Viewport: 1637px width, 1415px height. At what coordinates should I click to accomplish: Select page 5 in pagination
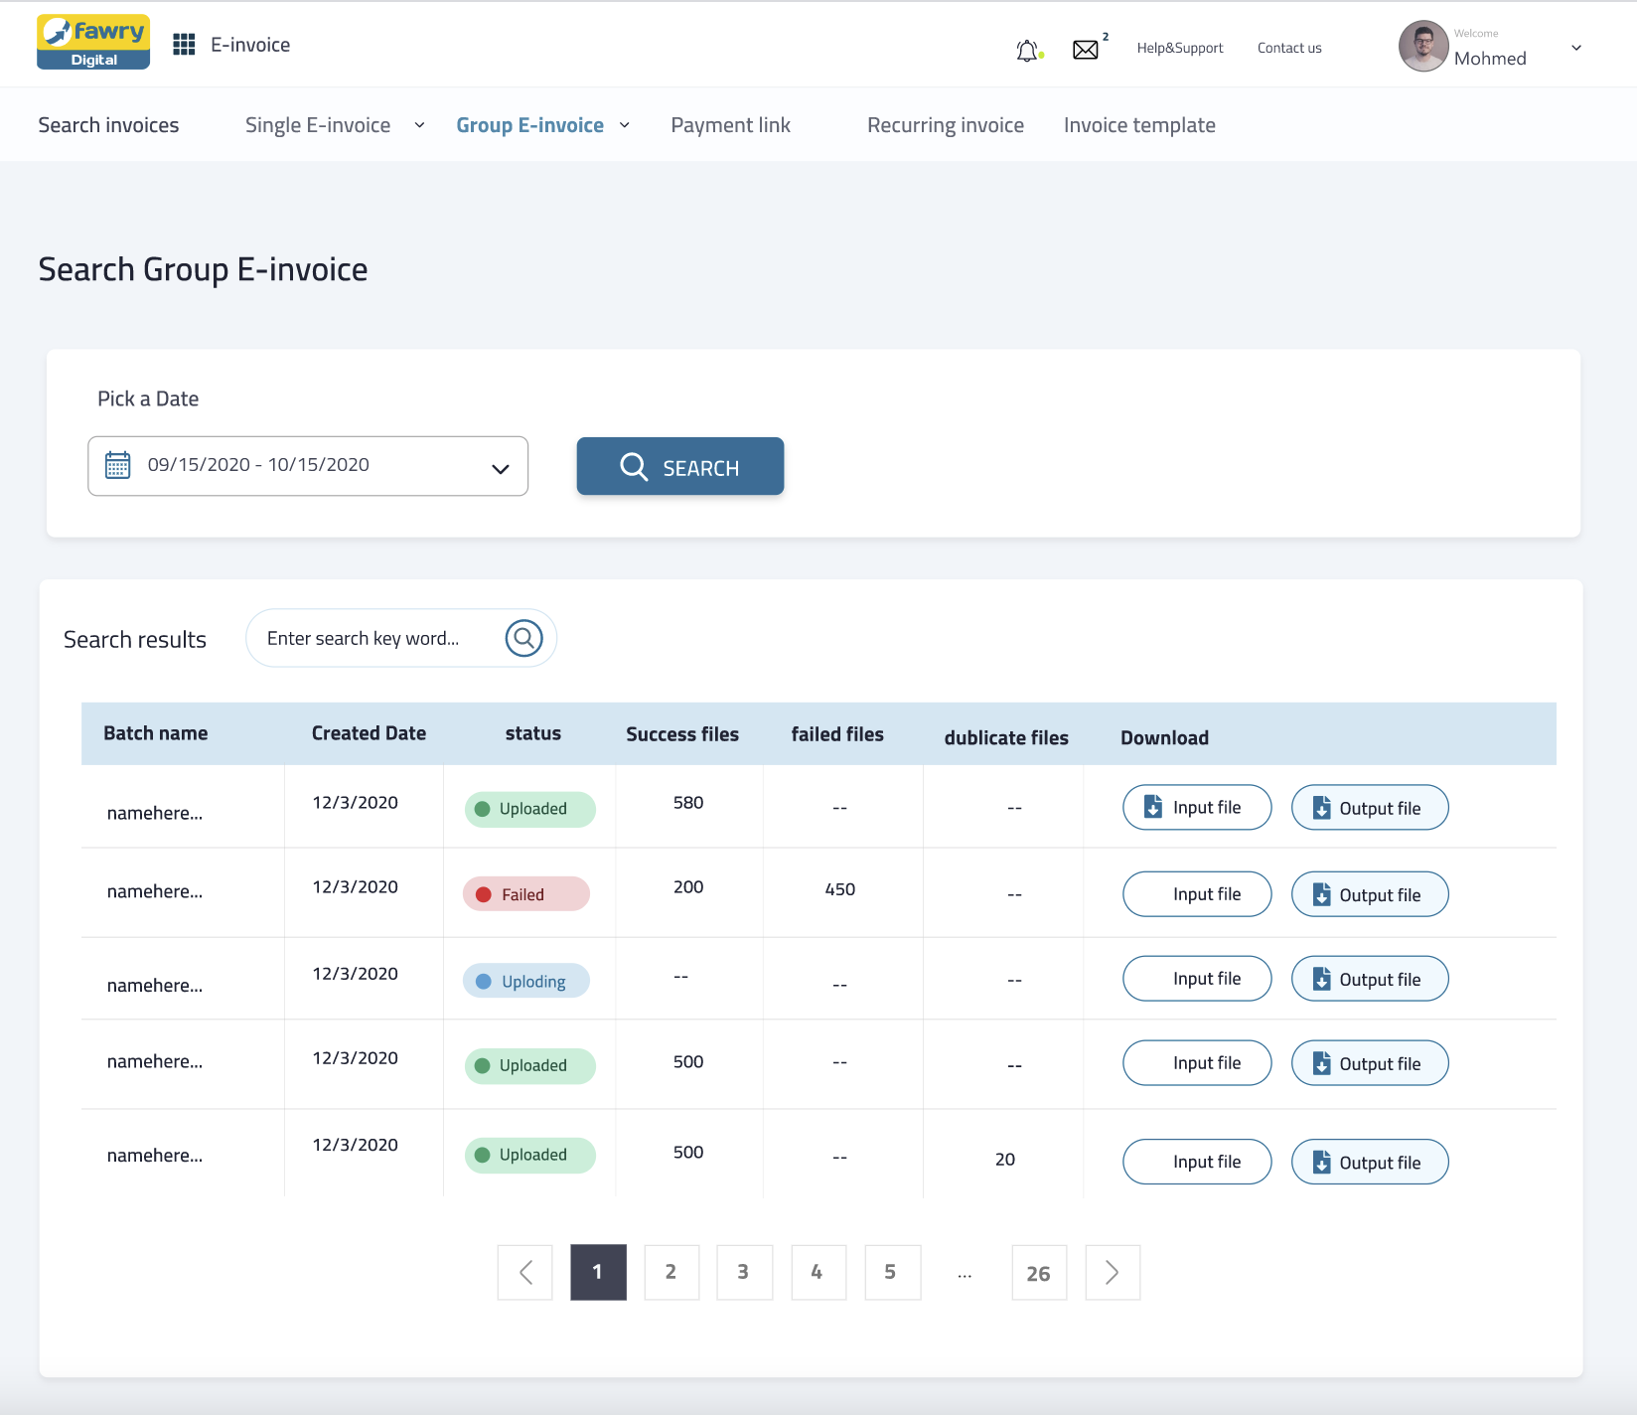(x=892, y=1272)
